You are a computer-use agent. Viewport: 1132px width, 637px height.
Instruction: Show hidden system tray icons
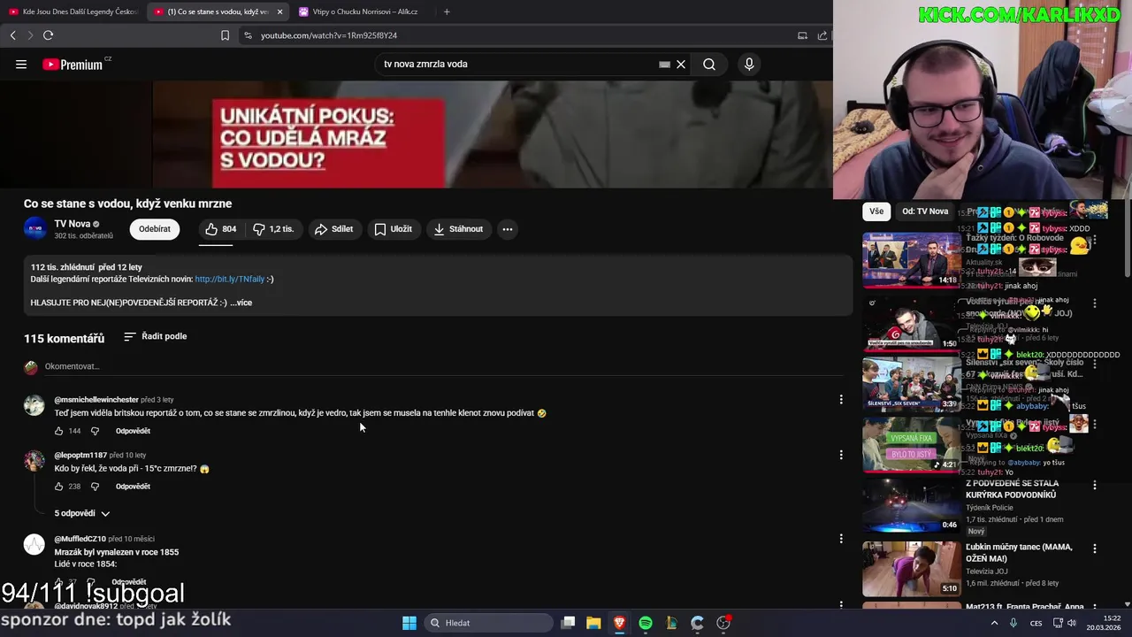tap(994, 623)
